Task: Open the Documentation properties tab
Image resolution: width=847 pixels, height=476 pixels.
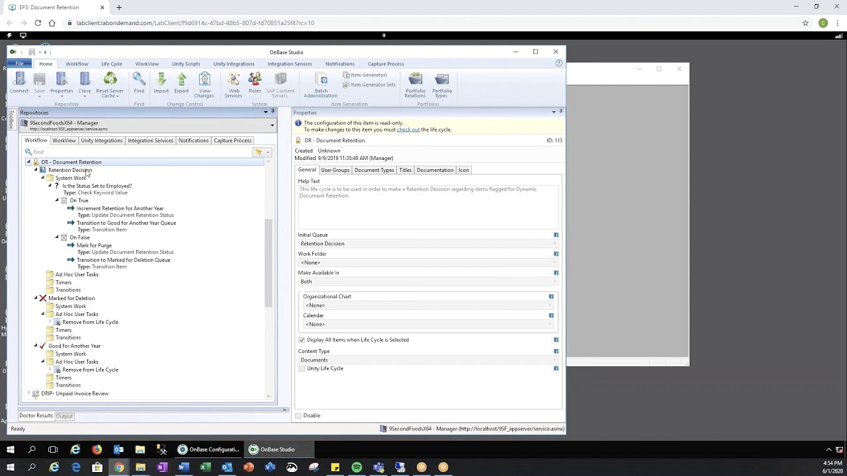Action: pos(435,170)
